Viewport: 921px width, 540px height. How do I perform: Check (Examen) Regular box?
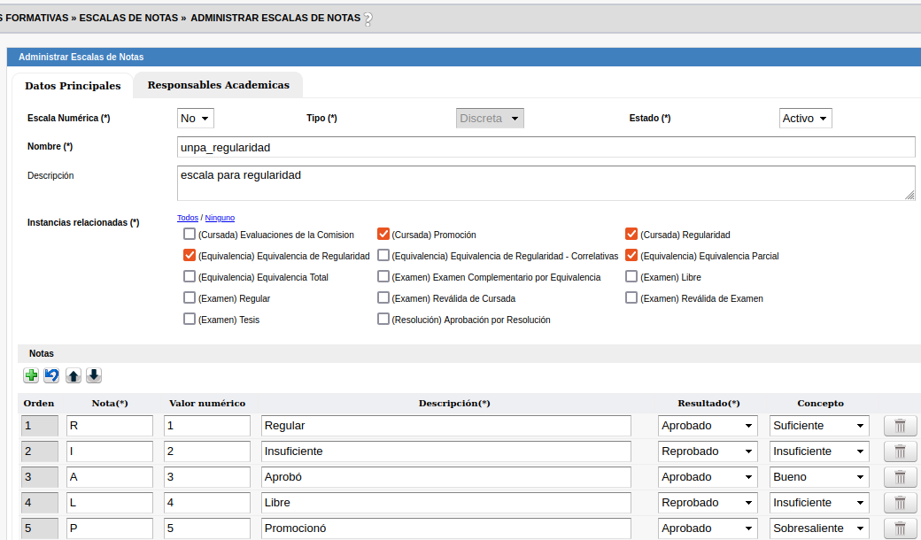190,297
